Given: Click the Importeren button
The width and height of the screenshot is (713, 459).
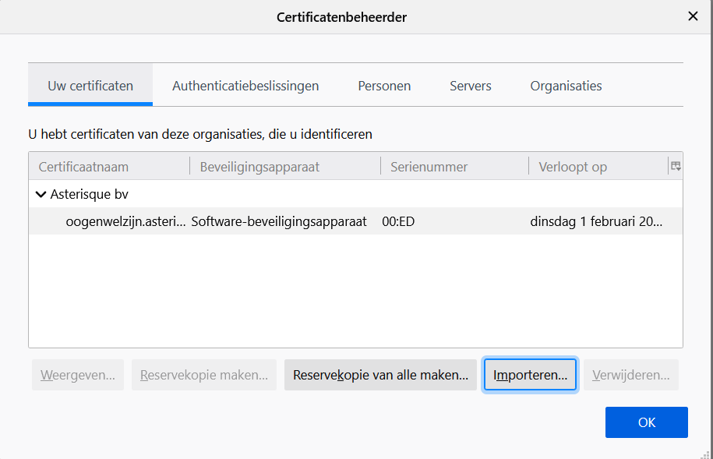Looking at the screenshot, I should click(530, 375).
